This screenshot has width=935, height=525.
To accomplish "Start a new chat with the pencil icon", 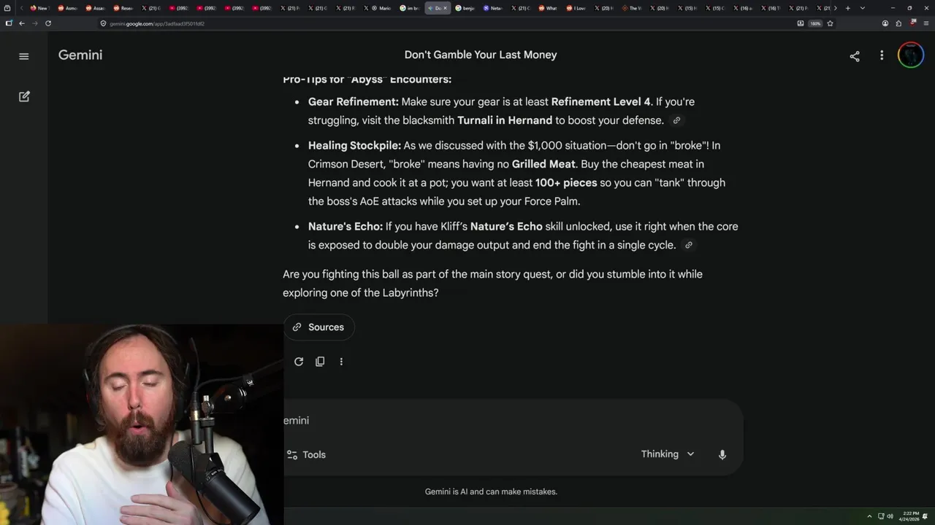I will coord(24,96).
